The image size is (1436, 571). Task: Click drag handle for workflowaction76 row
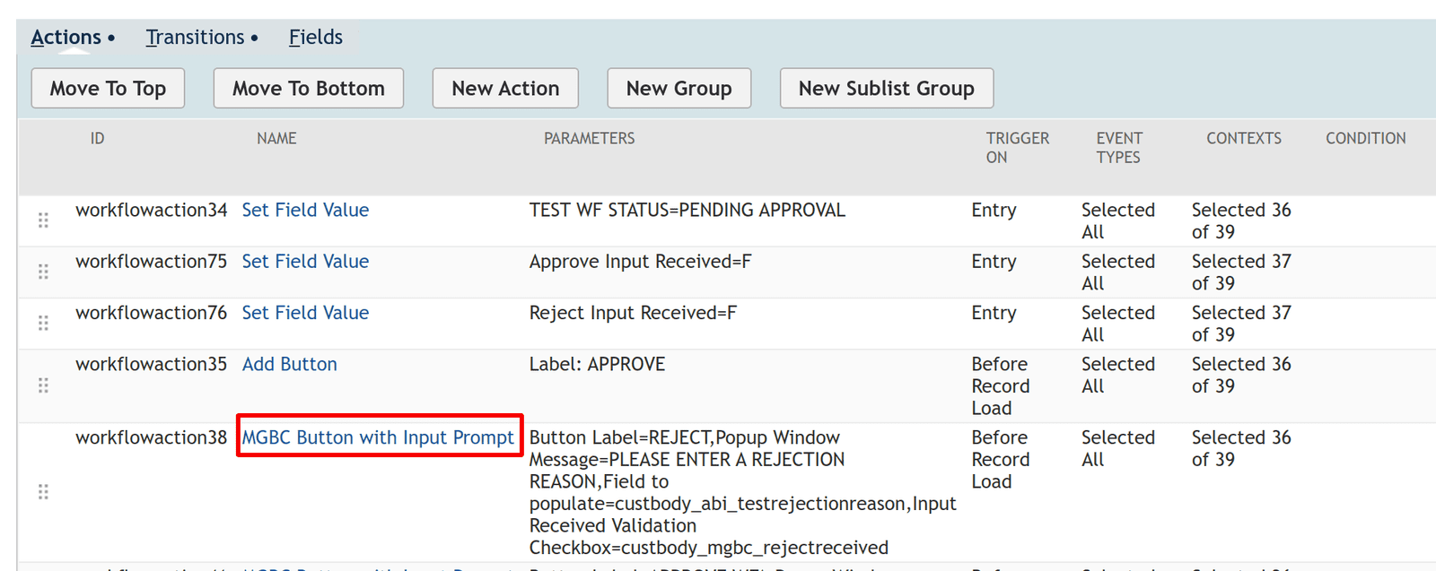tap(43, 323)
